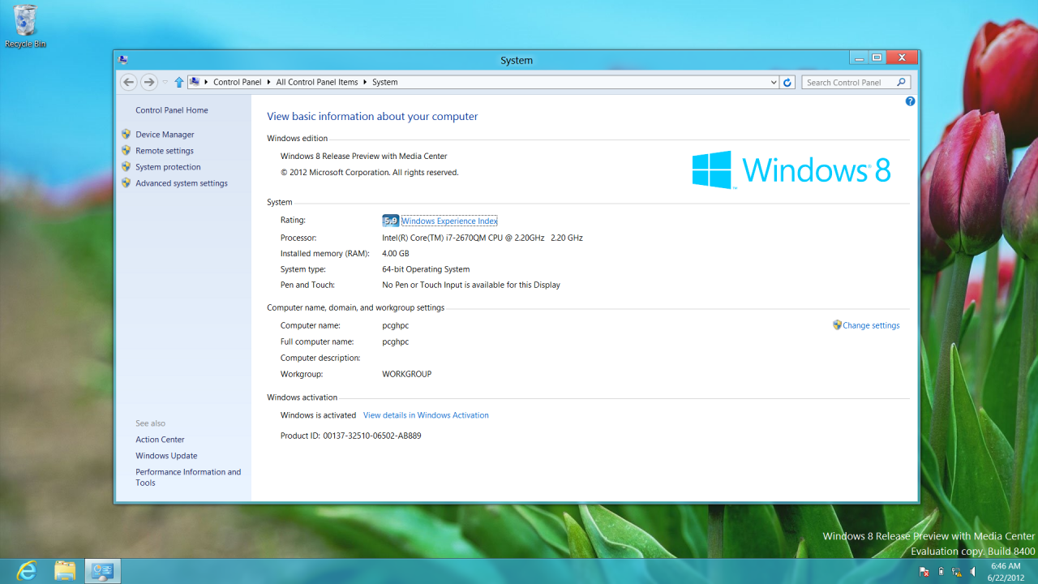The height and width of the screenshot is (584, 1038).
Task: Open Windows Experience Index link
Action: (449, 221)
